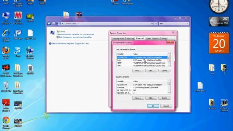The width and height of the screenshot is (233, 131).
Task: Select the CCleaner desktop shortcut
Action: point(115,2)
